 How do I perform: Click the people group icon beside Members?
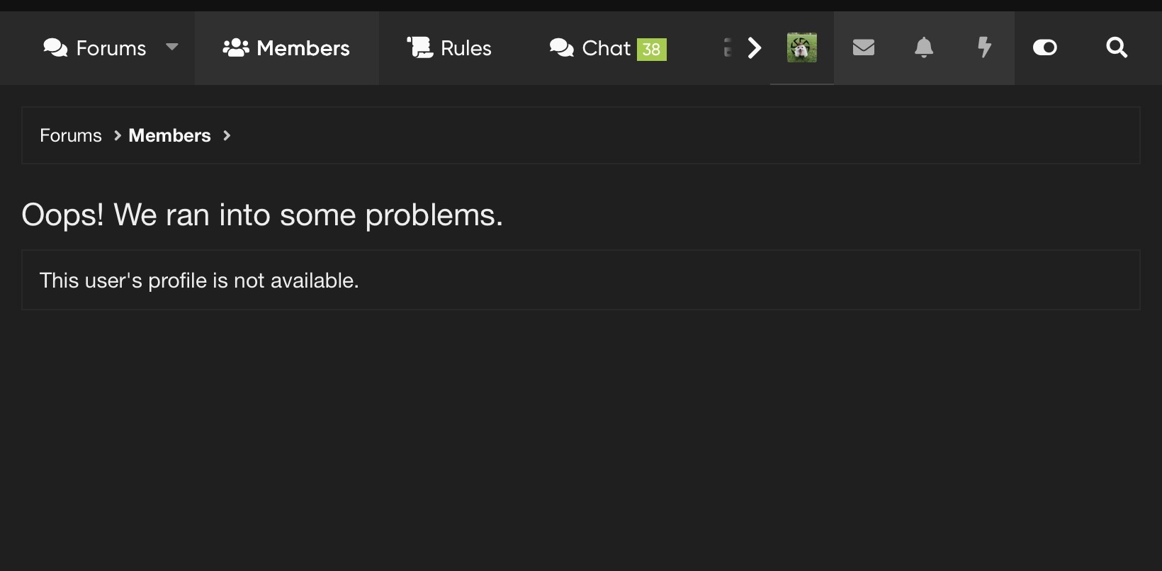(x=236, y=47)
